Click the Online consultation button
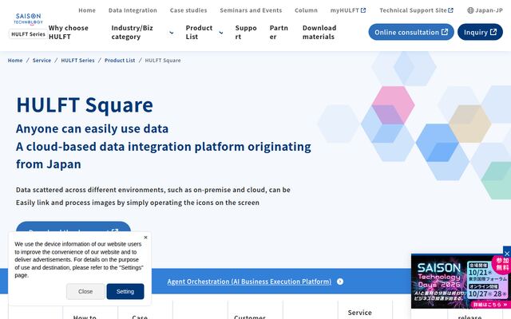511x319 pixels. point(411,32)
